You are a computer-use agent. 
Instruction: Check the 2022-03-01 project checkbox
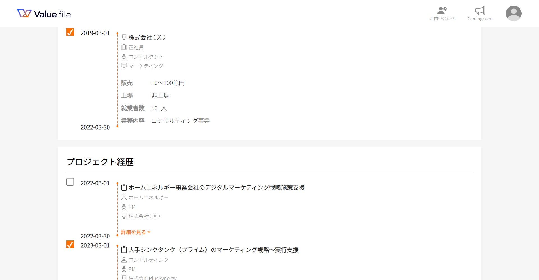pyautogui.click(x=70, y=182)
